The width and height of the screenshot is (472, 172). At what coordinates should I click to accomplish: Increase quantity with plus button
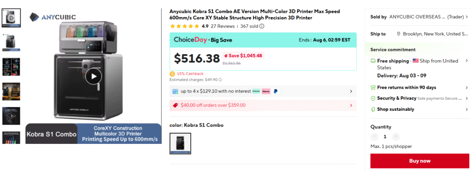[396, 137]
